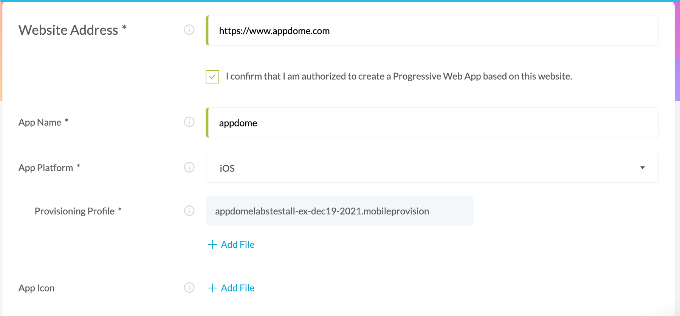The height and width of the screenshot is (316, 680).
Task: Click the App Name label
Action: pos(40,122)
